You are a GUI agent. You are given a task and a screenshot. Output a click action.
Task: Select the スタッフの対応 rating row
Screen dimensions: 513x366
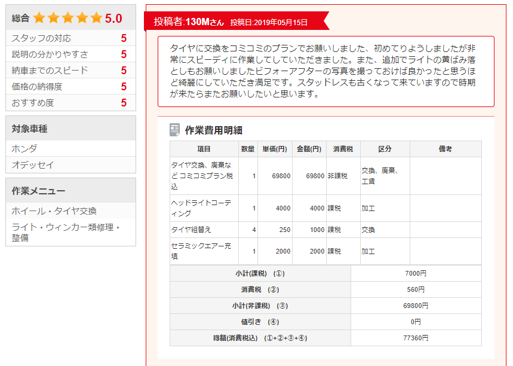[x=70, y=38]
